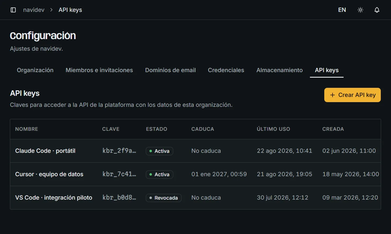
Task: Click last use 21 ago 2026, 19:05
Action: 285,174
